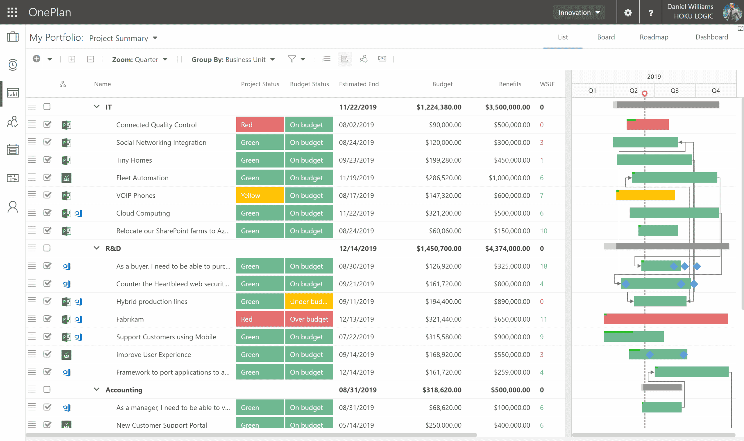Viewport: 744px width, 441px height.
Task: Open the Roadmap view
Action: point(654,37)
